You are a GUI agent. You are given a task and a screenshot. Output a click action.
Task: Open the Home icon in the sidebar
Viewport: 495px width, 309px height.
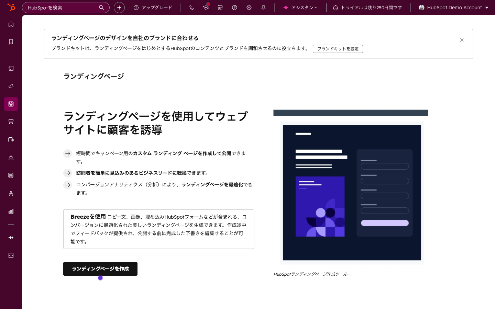click(x=11, y=24)
